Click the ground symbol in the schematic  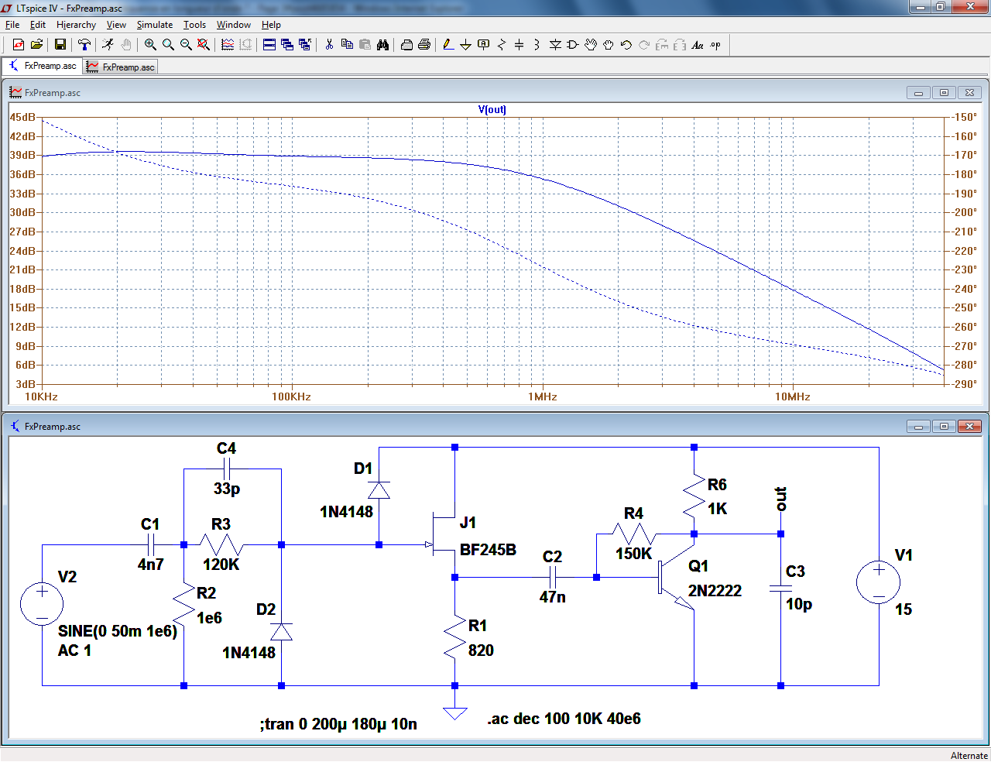pos(454,712)
